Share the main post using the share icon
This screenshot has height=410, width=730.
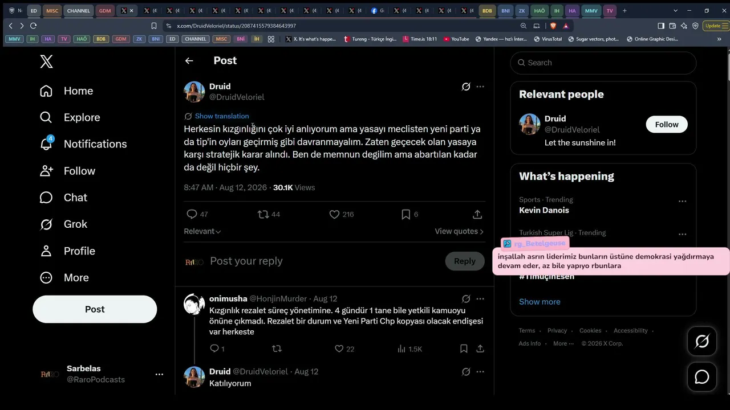click(477, 214)
